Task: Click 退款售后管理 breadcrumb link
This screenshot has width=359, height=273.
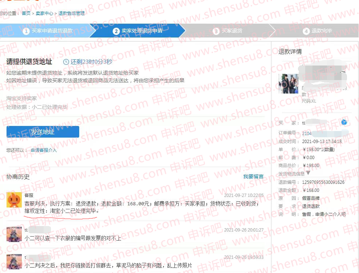Action: (x=72, y=13)
